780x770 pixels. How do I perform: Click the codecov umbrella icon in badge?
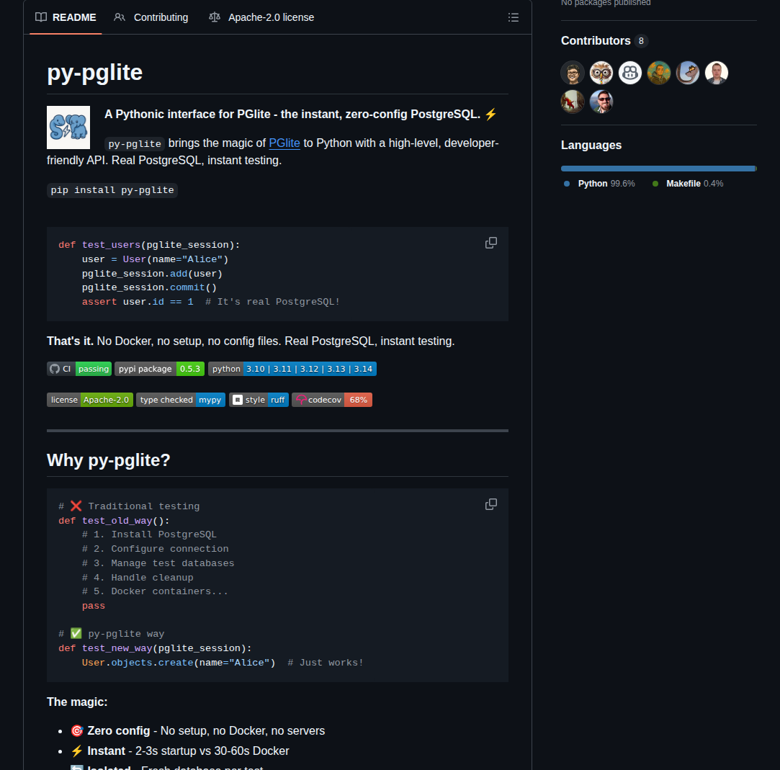tap(300, 400)
